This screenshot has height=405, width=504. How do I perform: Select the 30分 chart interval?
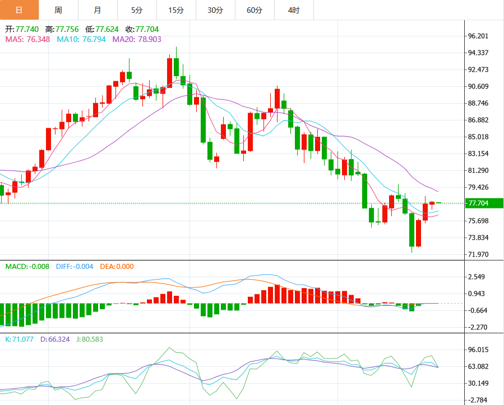[215, 10]
